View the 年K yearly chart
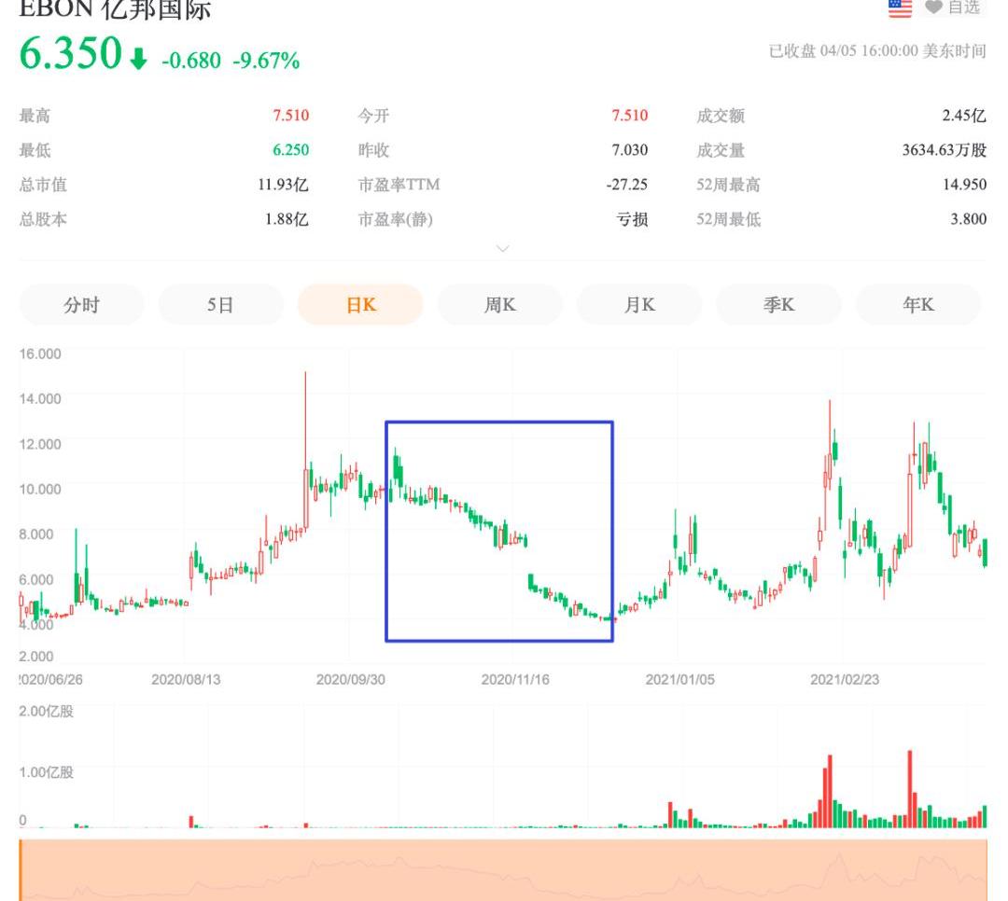The image size is (1008, 901). [917, 305]
